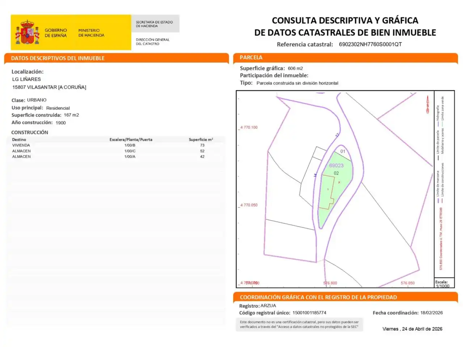463x347 pixels.
Task: Click the cell "1/00/A"
Action: [x=130, y=157]
